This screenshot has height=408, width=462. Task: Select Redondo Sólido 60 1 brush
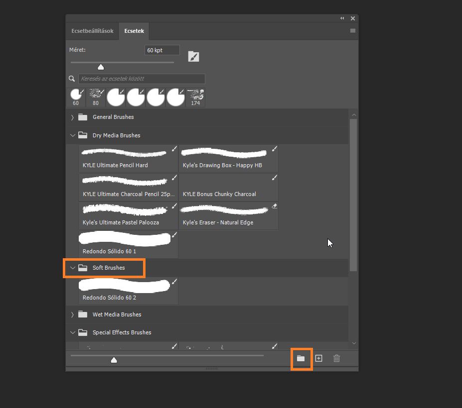point(129,244)
